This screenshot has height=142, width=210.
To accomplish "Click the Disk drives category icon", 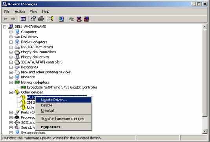I will tap(17, 37).
